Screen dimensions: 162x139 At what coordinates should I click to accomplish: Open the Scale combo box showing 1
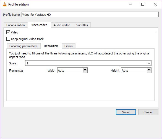point(88,63)
